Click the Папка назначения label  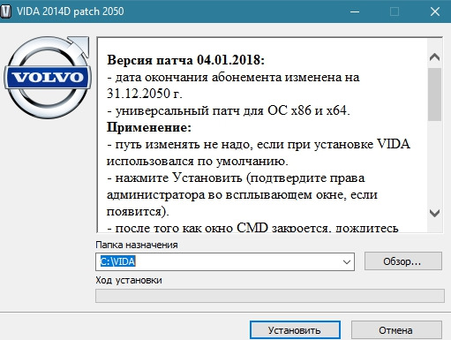pyautogui.click(x=137, y=245)
